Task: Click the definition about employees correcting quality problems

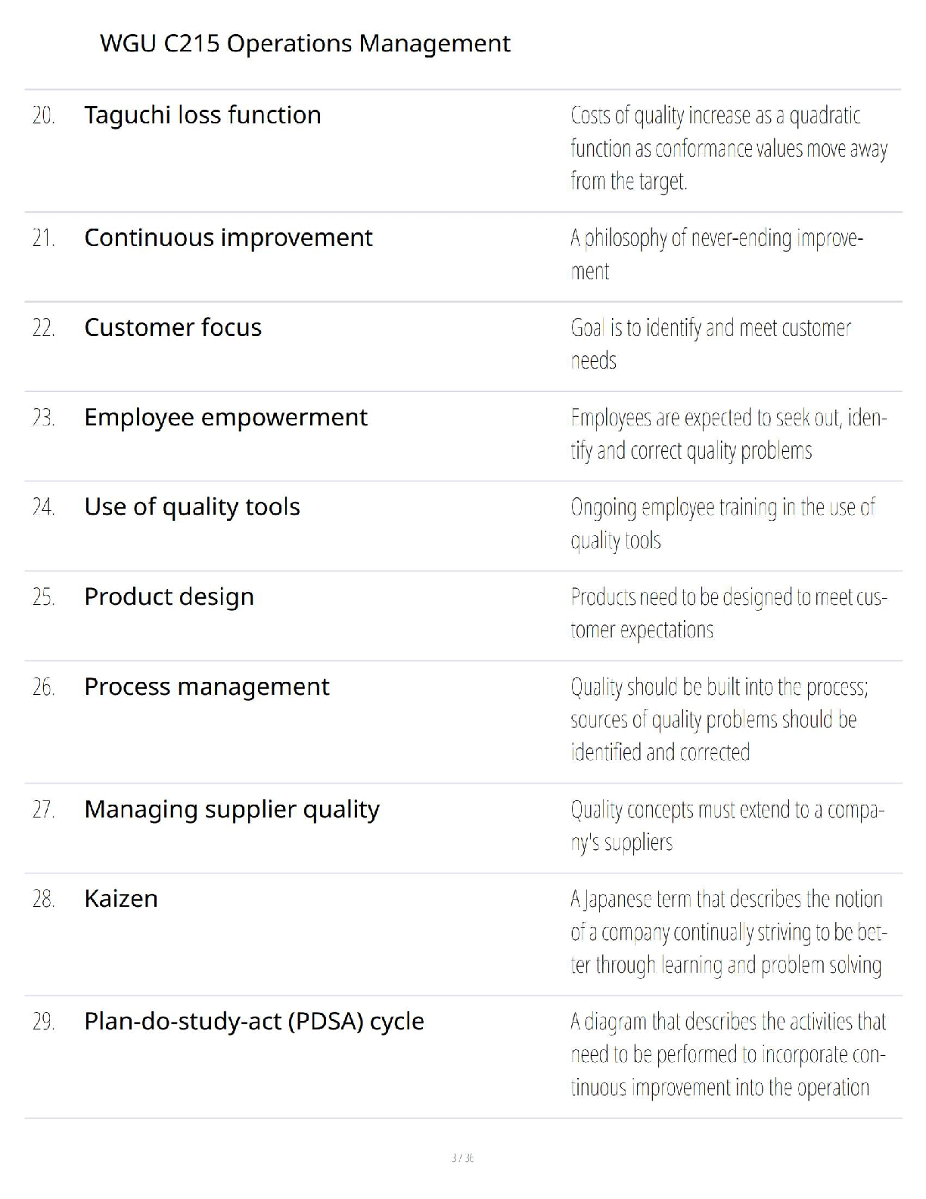Action: pyautogui.click(x=729, y=434)
